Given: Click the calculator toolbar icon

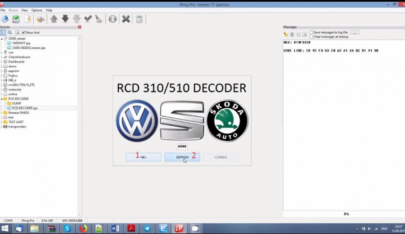Looking at the screenshot, I should click(139, 19).
